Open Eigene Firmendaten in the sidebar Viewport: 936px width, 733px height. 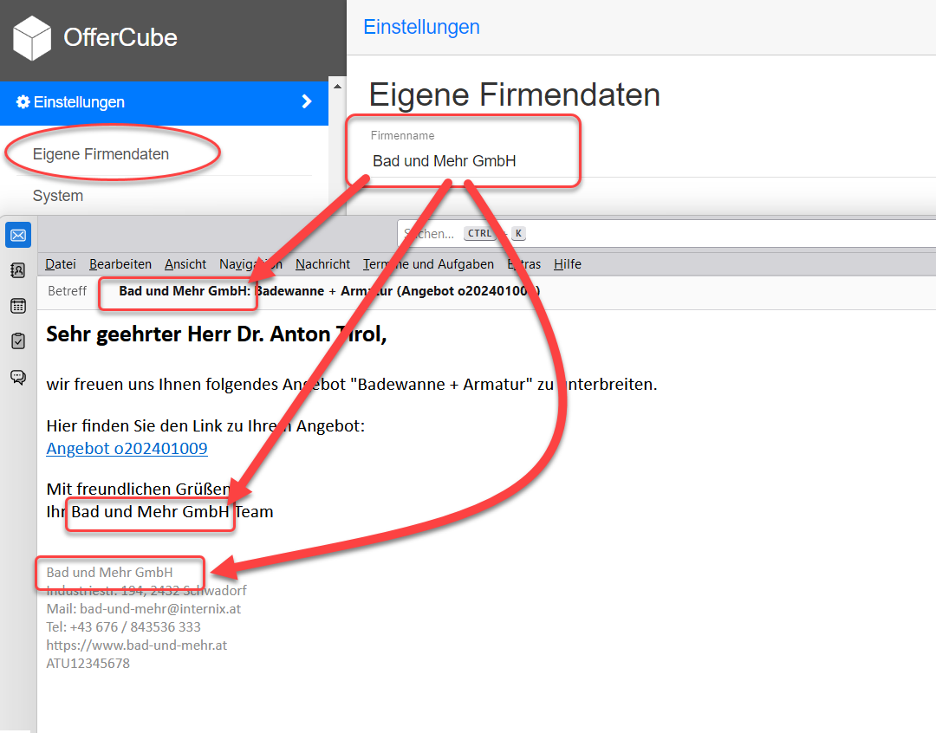(x=101, y=154)
